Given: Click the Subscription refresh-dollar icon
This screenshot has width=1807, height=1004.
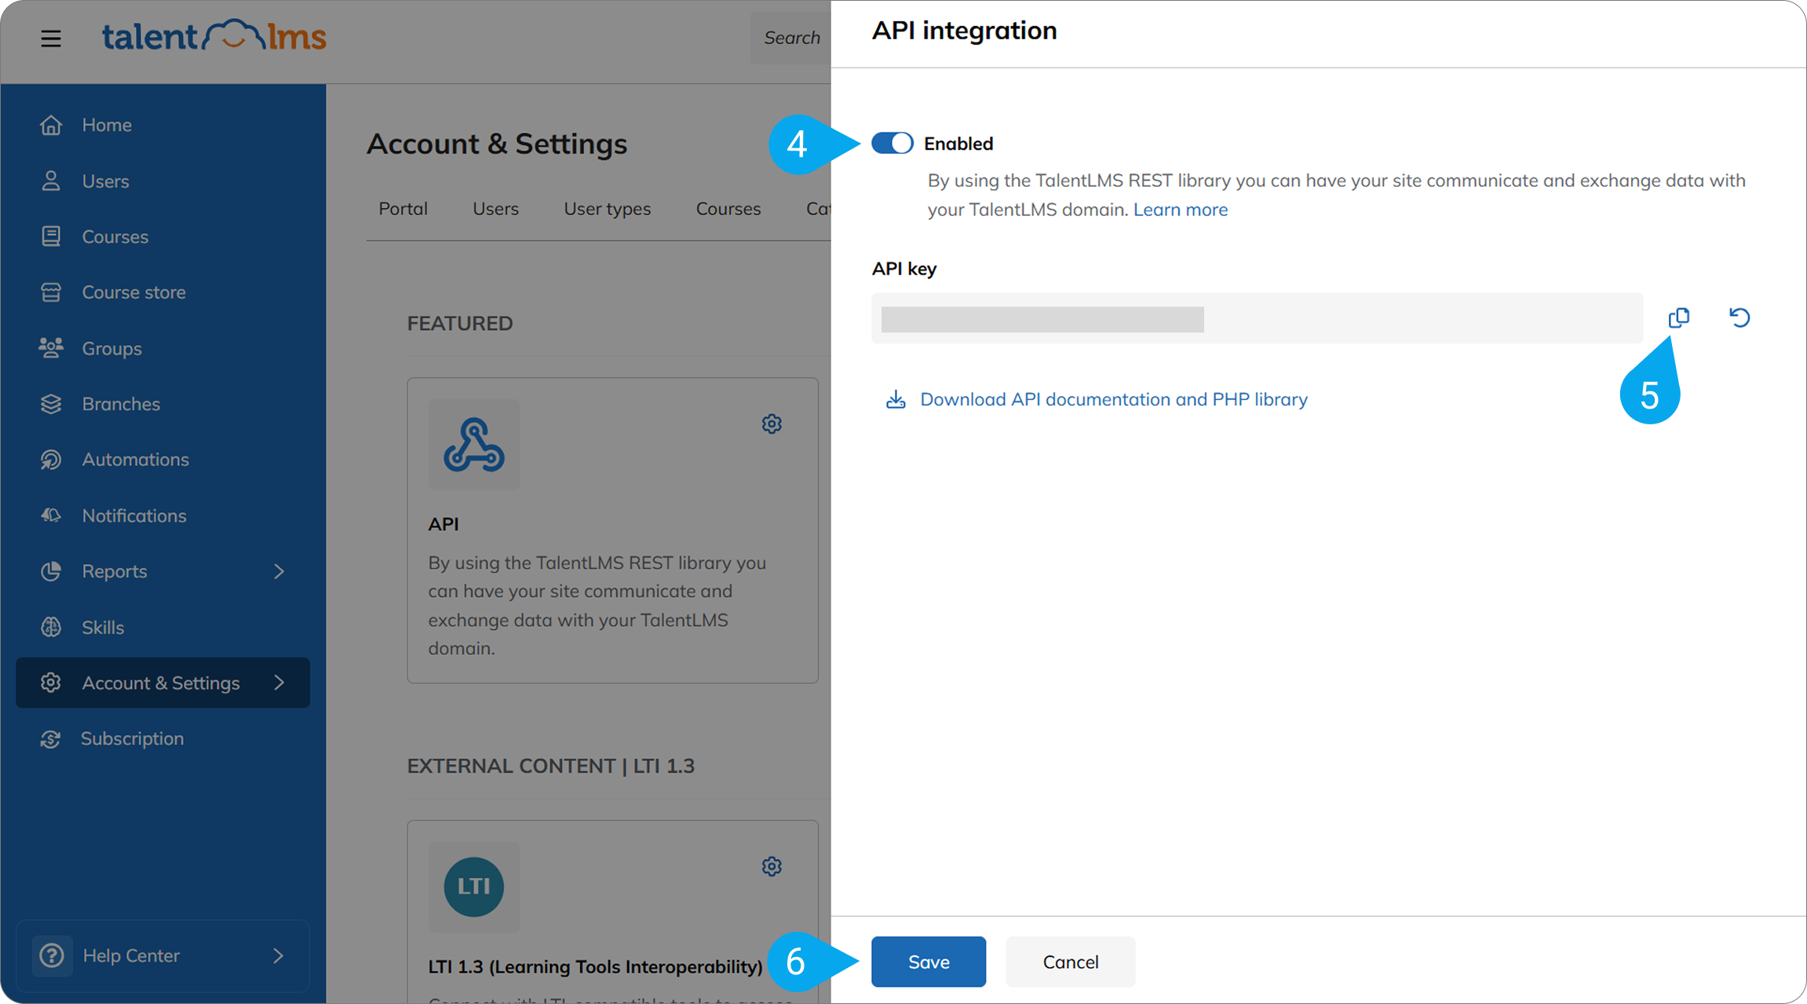Looking at the screenshot, I should point(51,738).
